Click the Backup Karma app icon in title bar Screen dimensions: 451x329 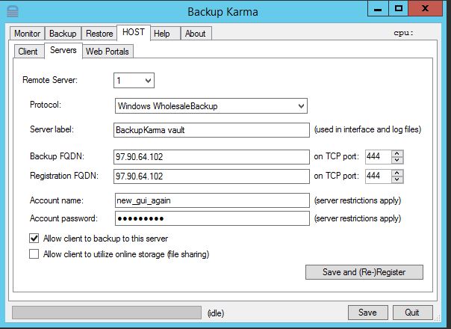[x=13, y=11]
